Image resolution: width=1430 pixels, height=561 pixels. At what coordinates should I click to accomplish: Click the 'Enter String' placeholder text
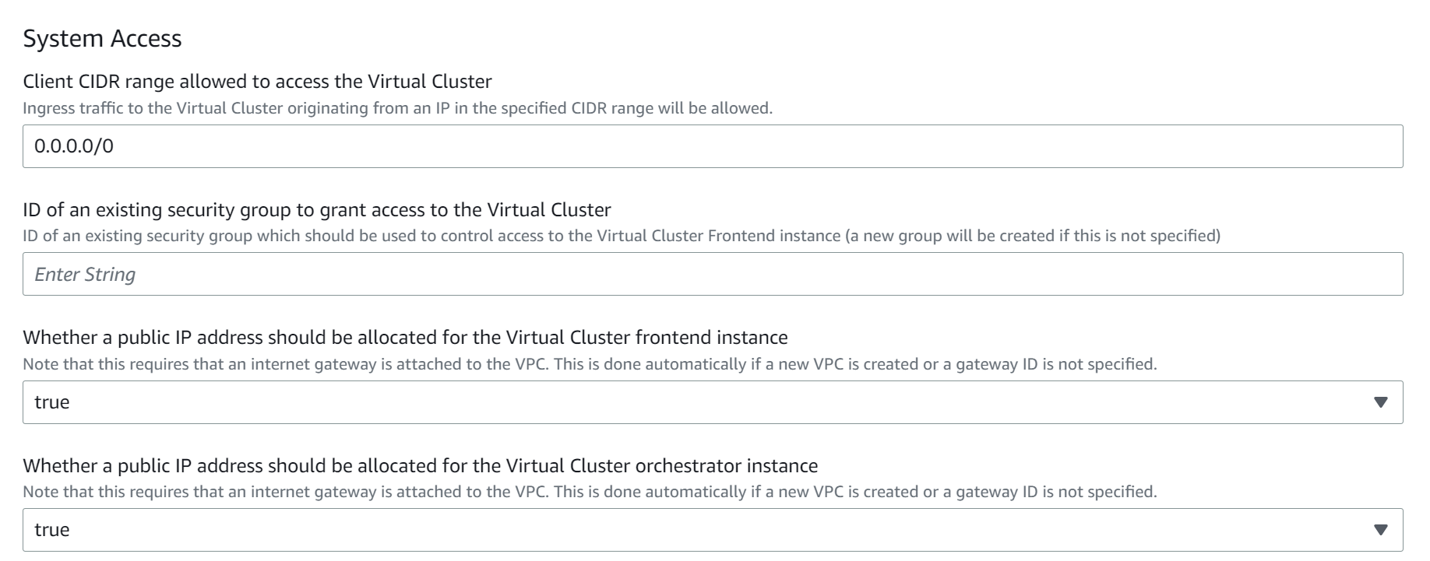[x=85, y=275]
